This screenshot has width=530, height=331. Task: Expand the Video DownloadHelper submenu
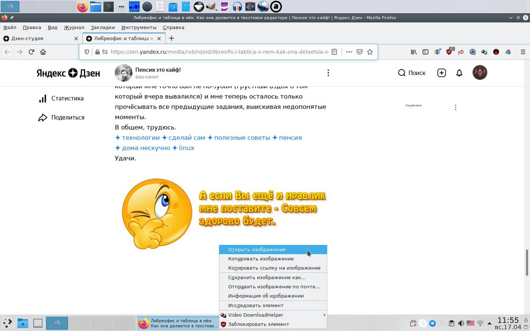(273, 315)
